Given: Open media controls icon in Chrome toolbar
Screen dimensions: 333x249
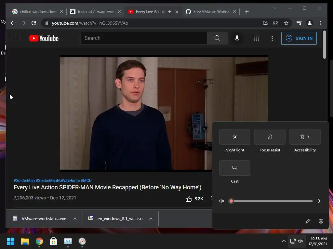Looking at the screenshot, I should click(299, 23).
